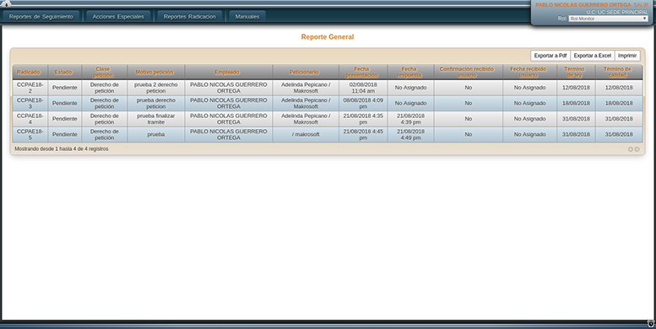Click the Reporte General page title
Viewport: 656px width, 329px height.
click(x=328, y=37)
